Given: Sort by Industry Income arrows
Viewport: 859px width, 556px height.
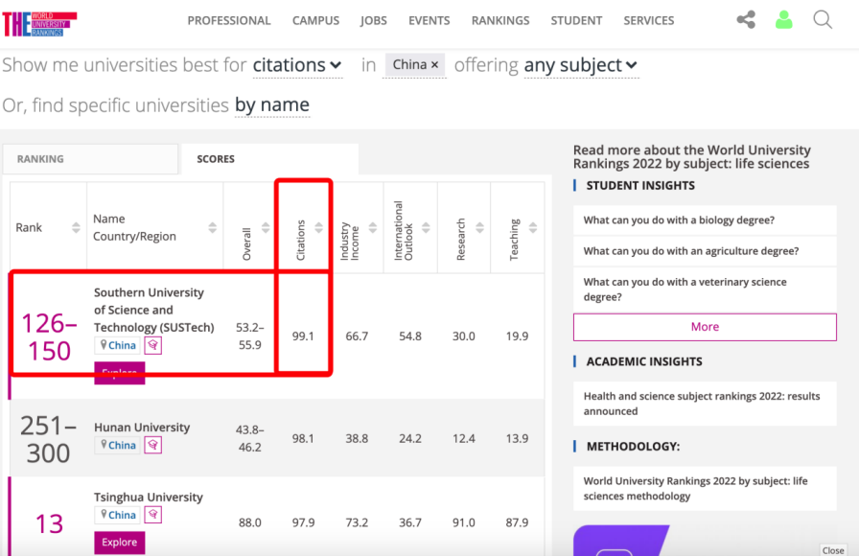Looking at the screenshot, I should [373, 227].
